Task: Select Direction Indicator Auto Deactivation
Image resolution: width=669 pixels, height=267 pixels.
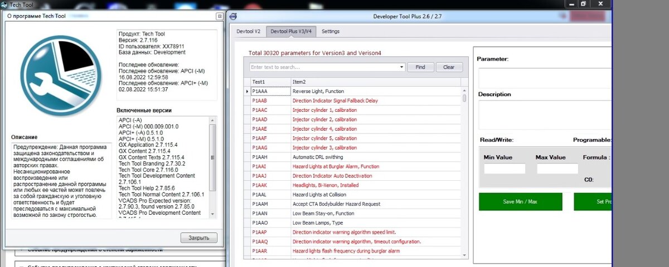Action: pyautogui.click(x=332, y=176)
